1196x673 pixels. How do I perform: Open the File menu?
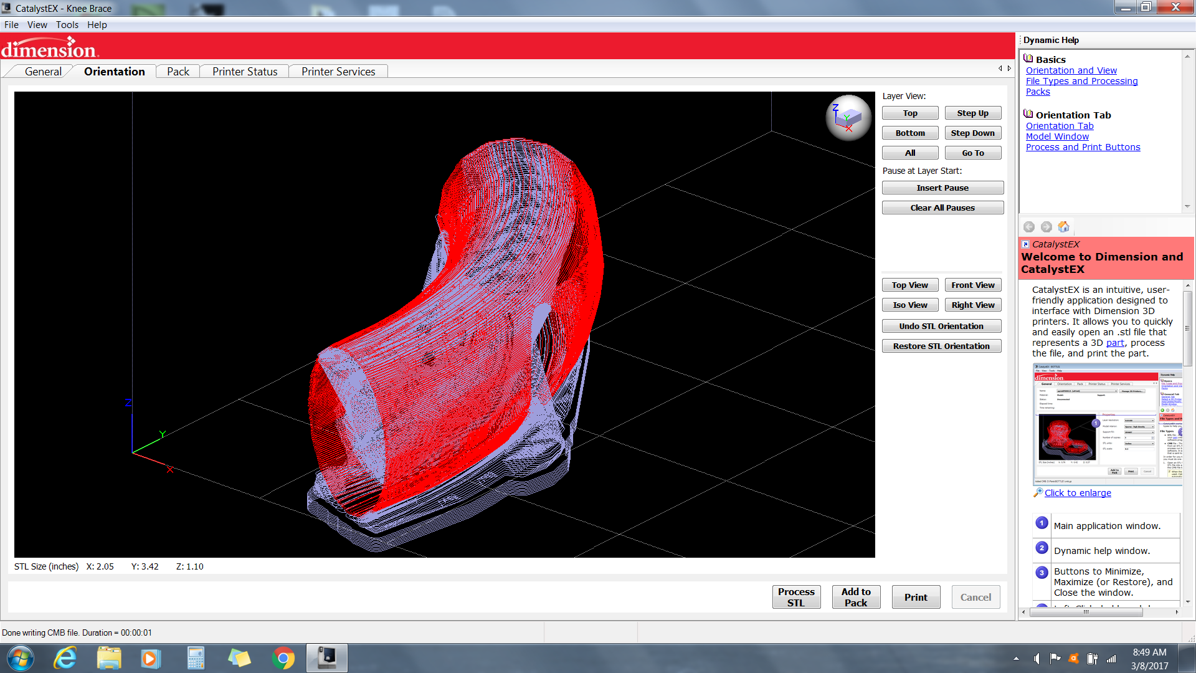coord(11,25)
